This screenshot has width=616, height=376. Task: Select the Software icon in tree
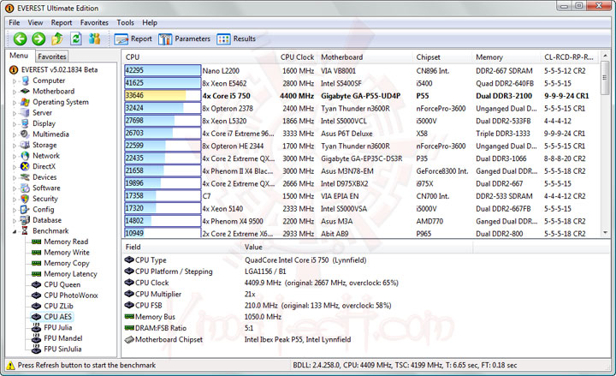pyautogui.click(x=26, y=188)
